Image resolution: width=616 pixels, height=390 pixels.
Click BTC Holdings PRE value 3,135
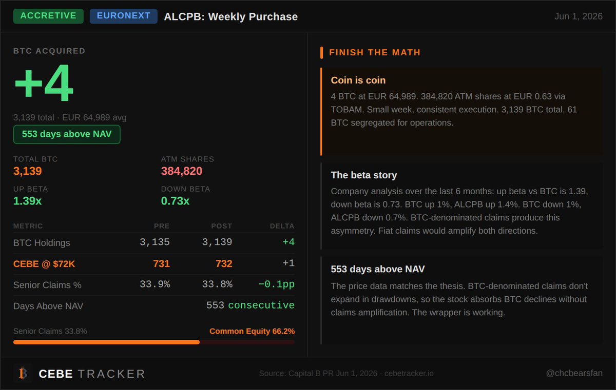pyautogui.click(x=155, y=242)
